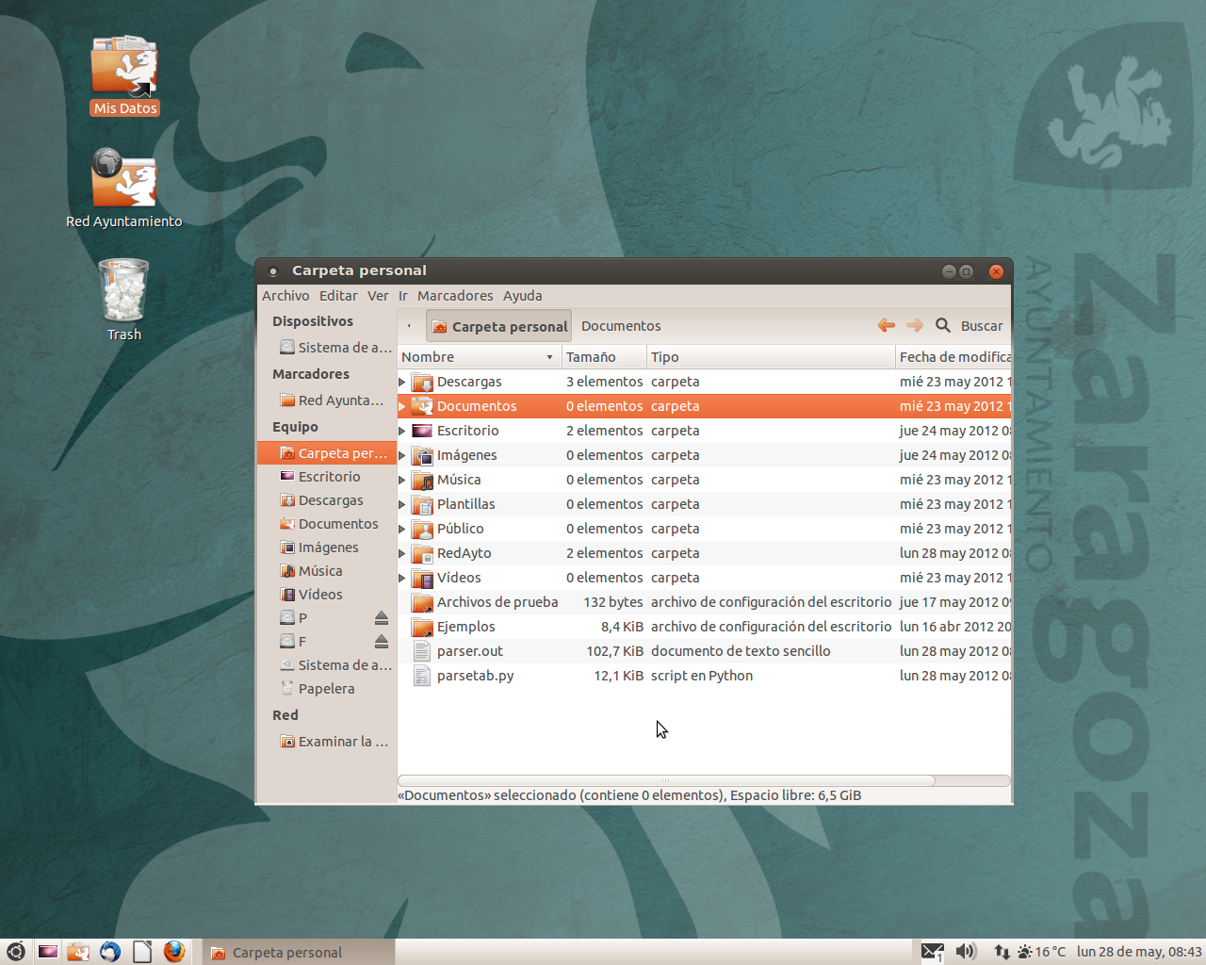Expand the RedAyto folder disclosure triangle
Viewport: 1206px width, 965px height.
401,552
